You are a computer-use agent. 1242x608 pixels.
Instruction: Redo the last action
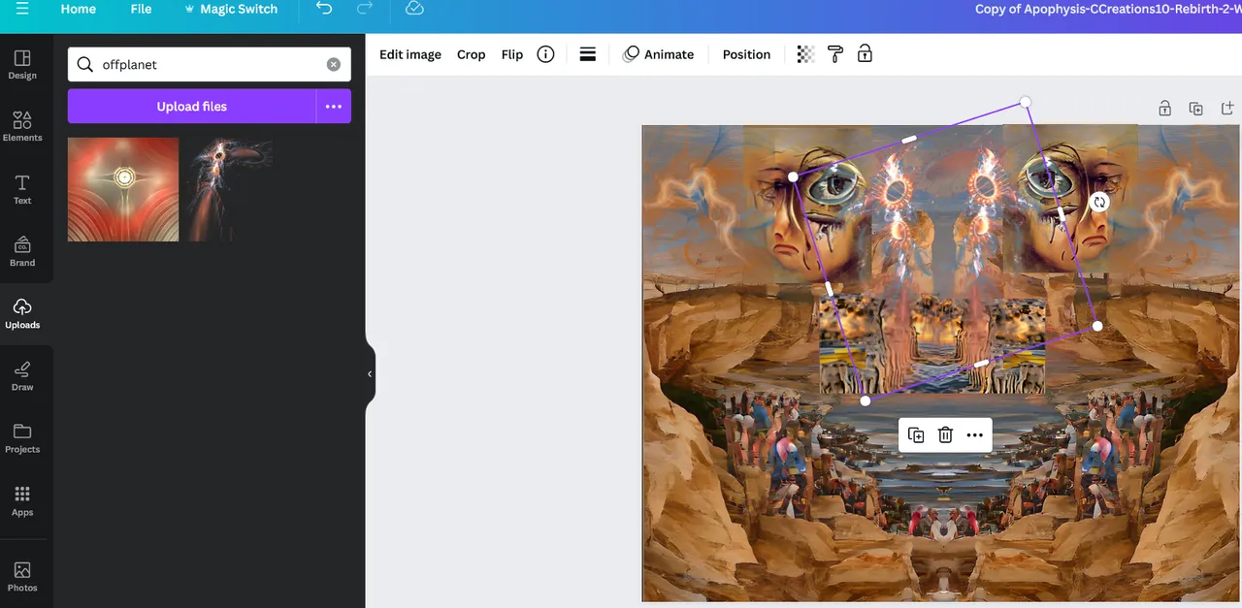coord(365,9)
